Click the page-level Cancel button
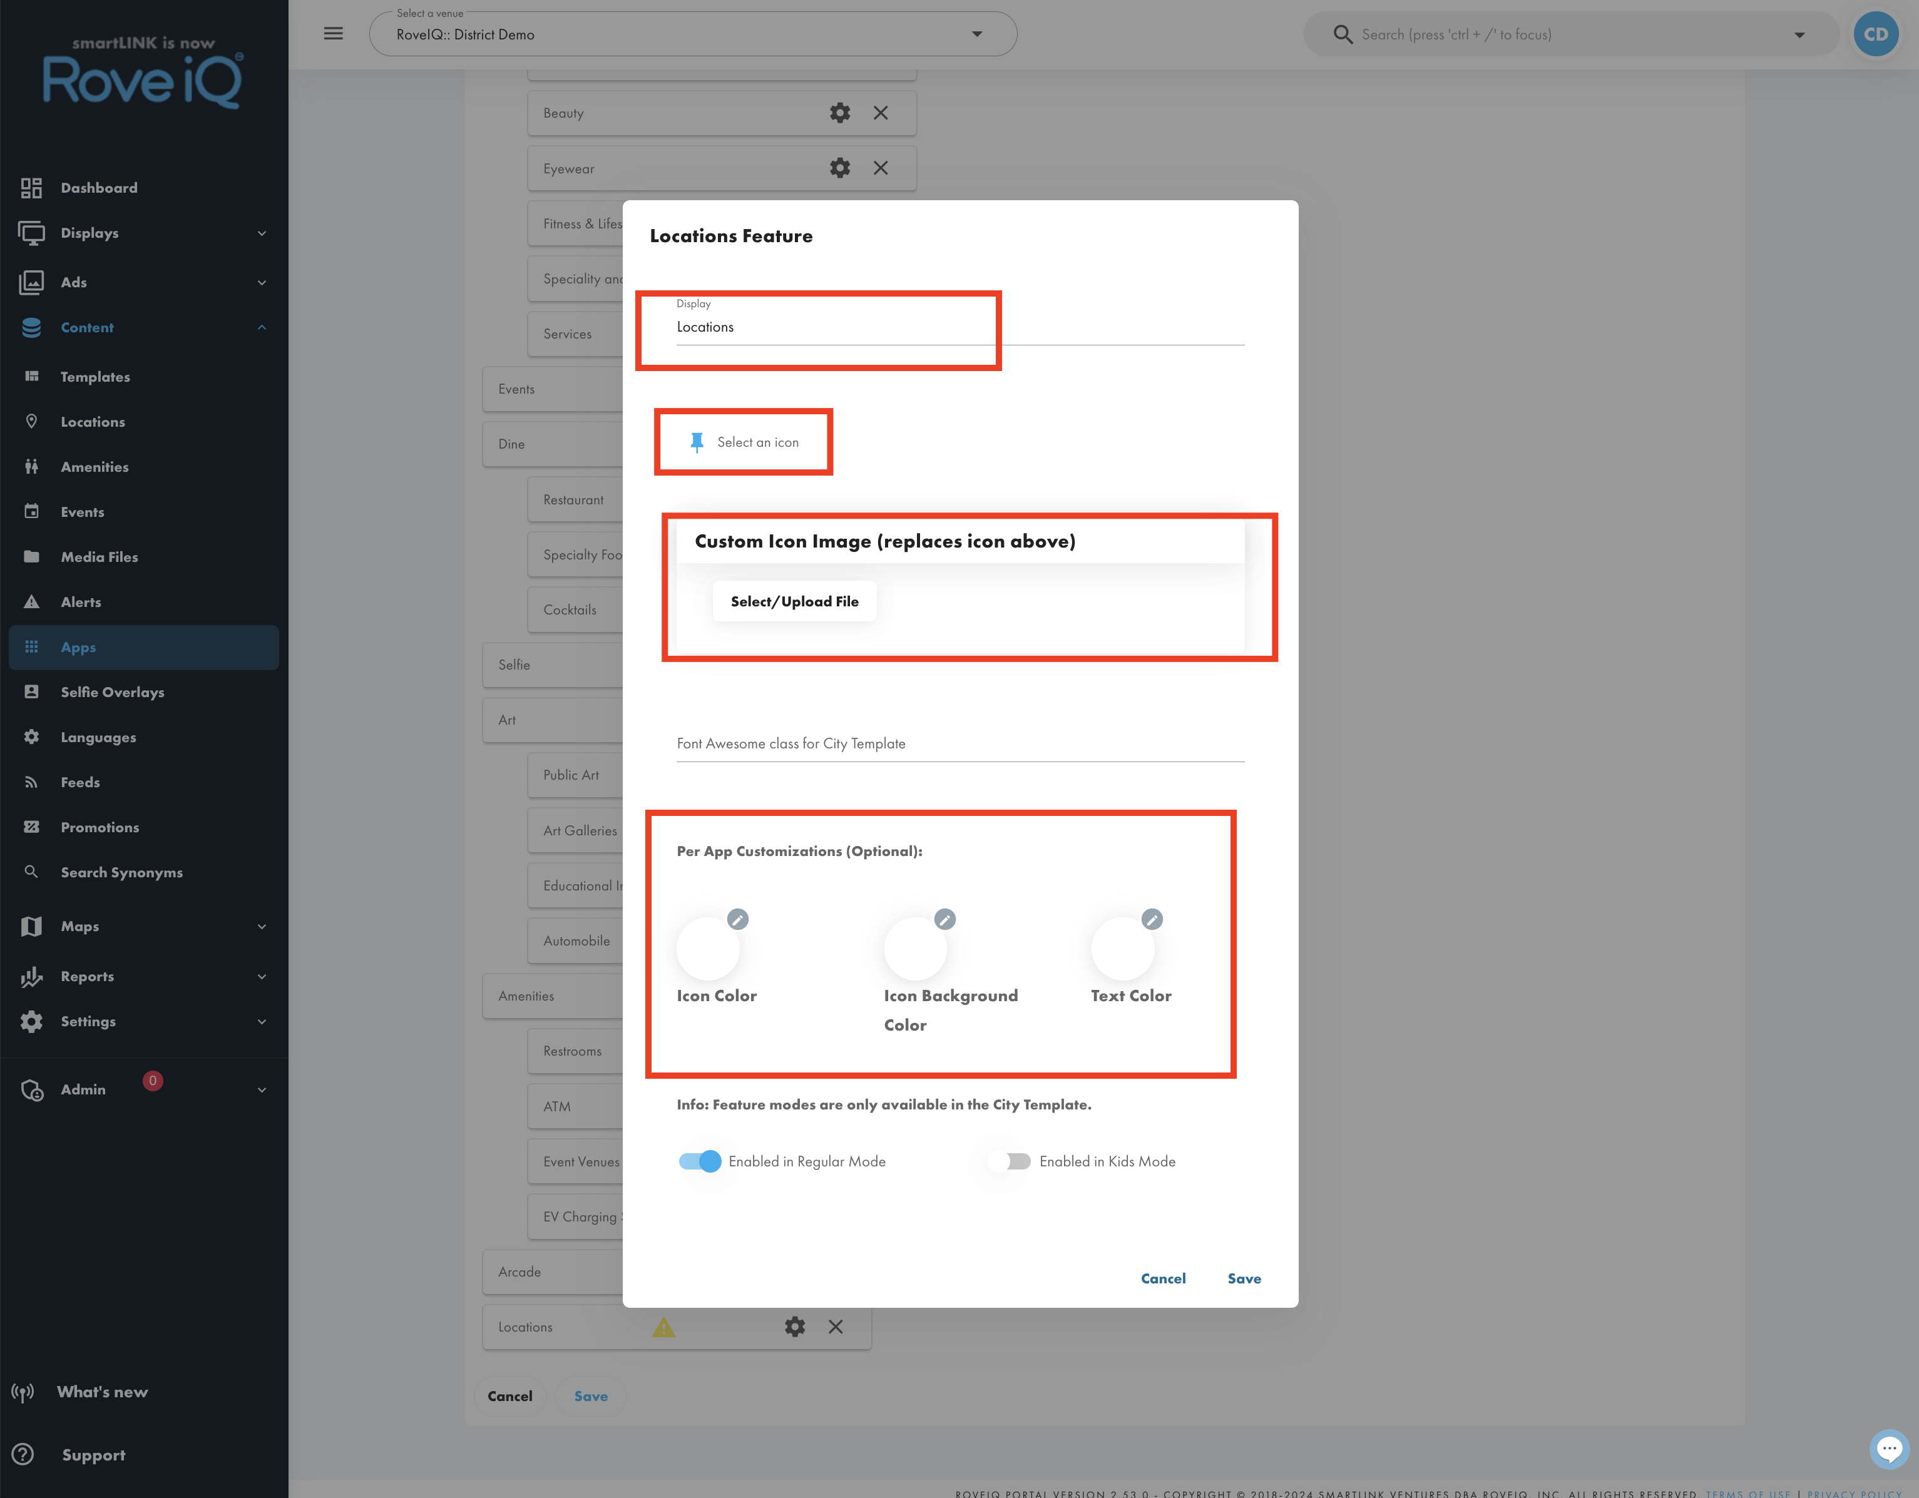1919x1498 pixels. [x=509, y=1396]
